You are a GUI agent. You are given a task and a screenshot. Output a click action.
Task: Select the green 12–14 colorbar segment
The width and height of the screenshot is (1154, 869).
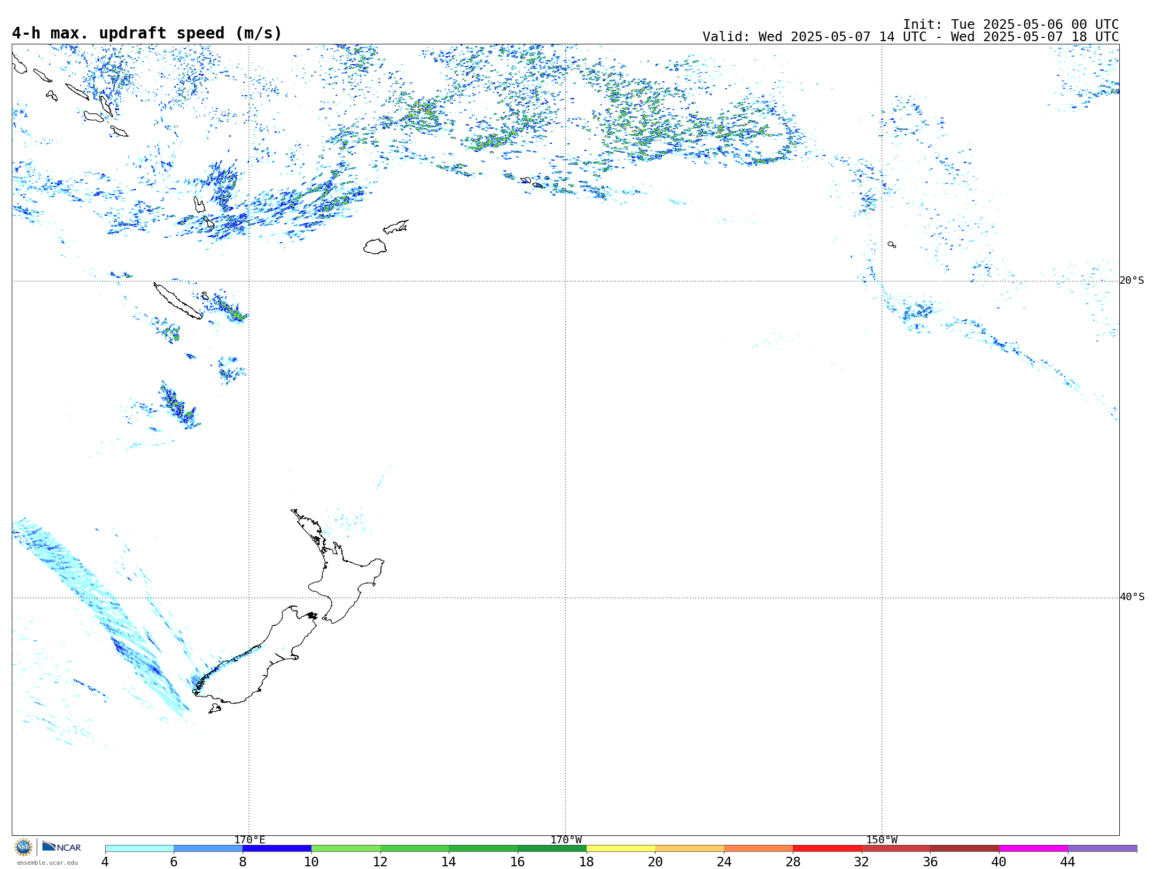tap(415, 849)
